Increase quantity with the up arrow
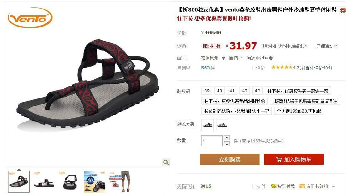The width and height of the screenshot is (346, 196). (226, 138)
